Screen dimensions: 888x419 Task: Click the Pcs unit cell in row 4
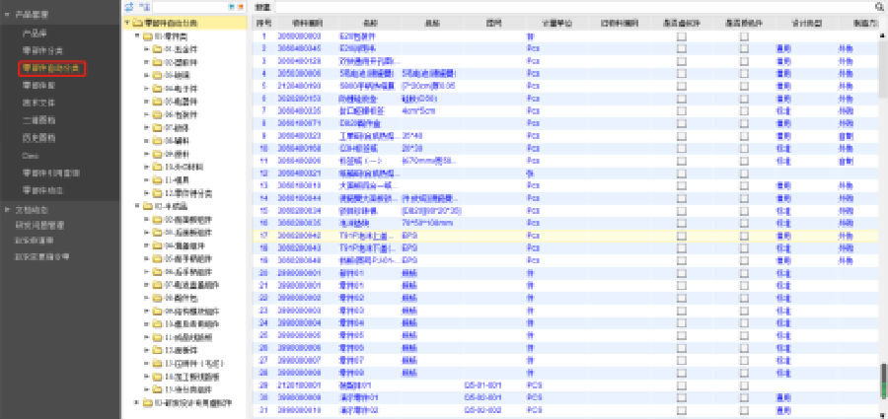[x=533, y=74]
